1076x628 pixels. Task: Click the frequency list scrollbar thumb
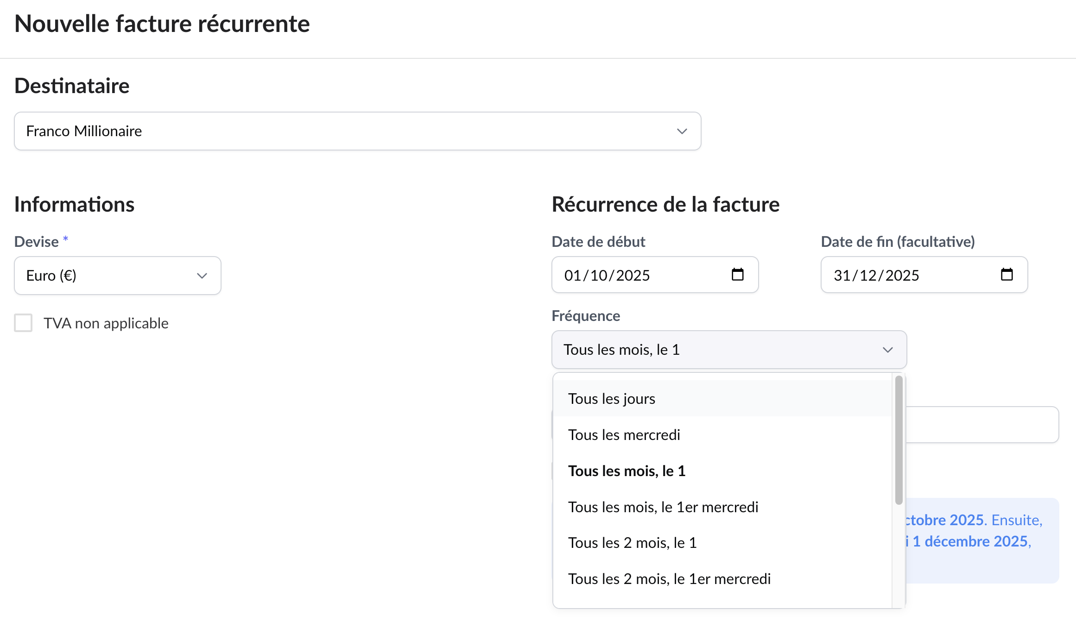tap(899, 440)
